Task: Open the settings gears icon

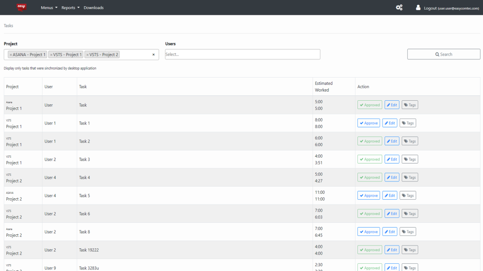Action: [399, 8]
